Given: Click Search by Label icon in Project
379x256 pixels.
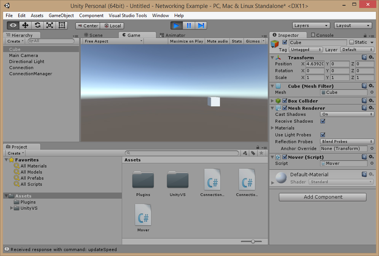Looking at the screenshot, I should click(x=253, y=153).
